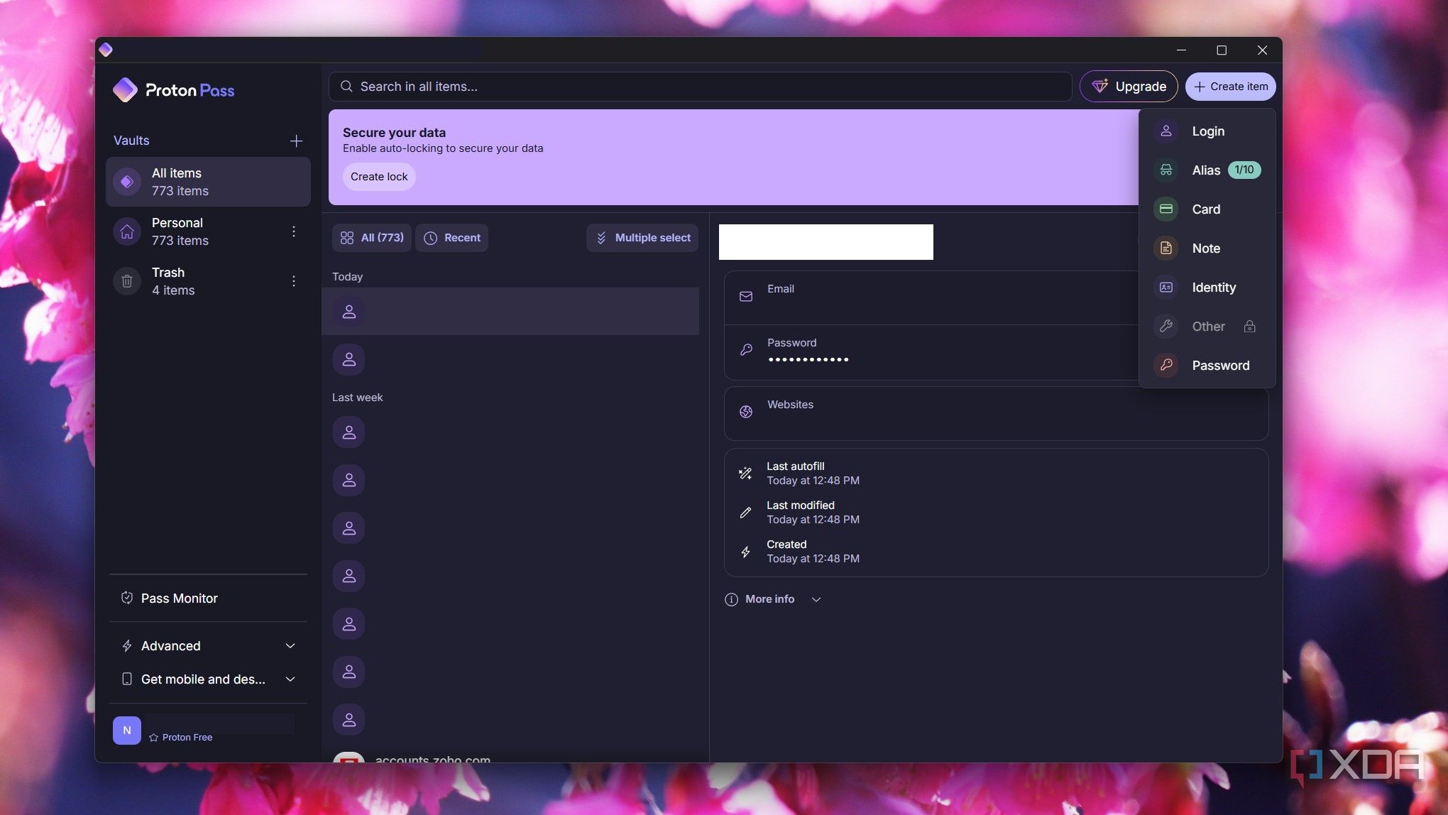This screenshot has height=815, width=1448.
Task: Select Alias from create item menu
Action: point(1207,170)
